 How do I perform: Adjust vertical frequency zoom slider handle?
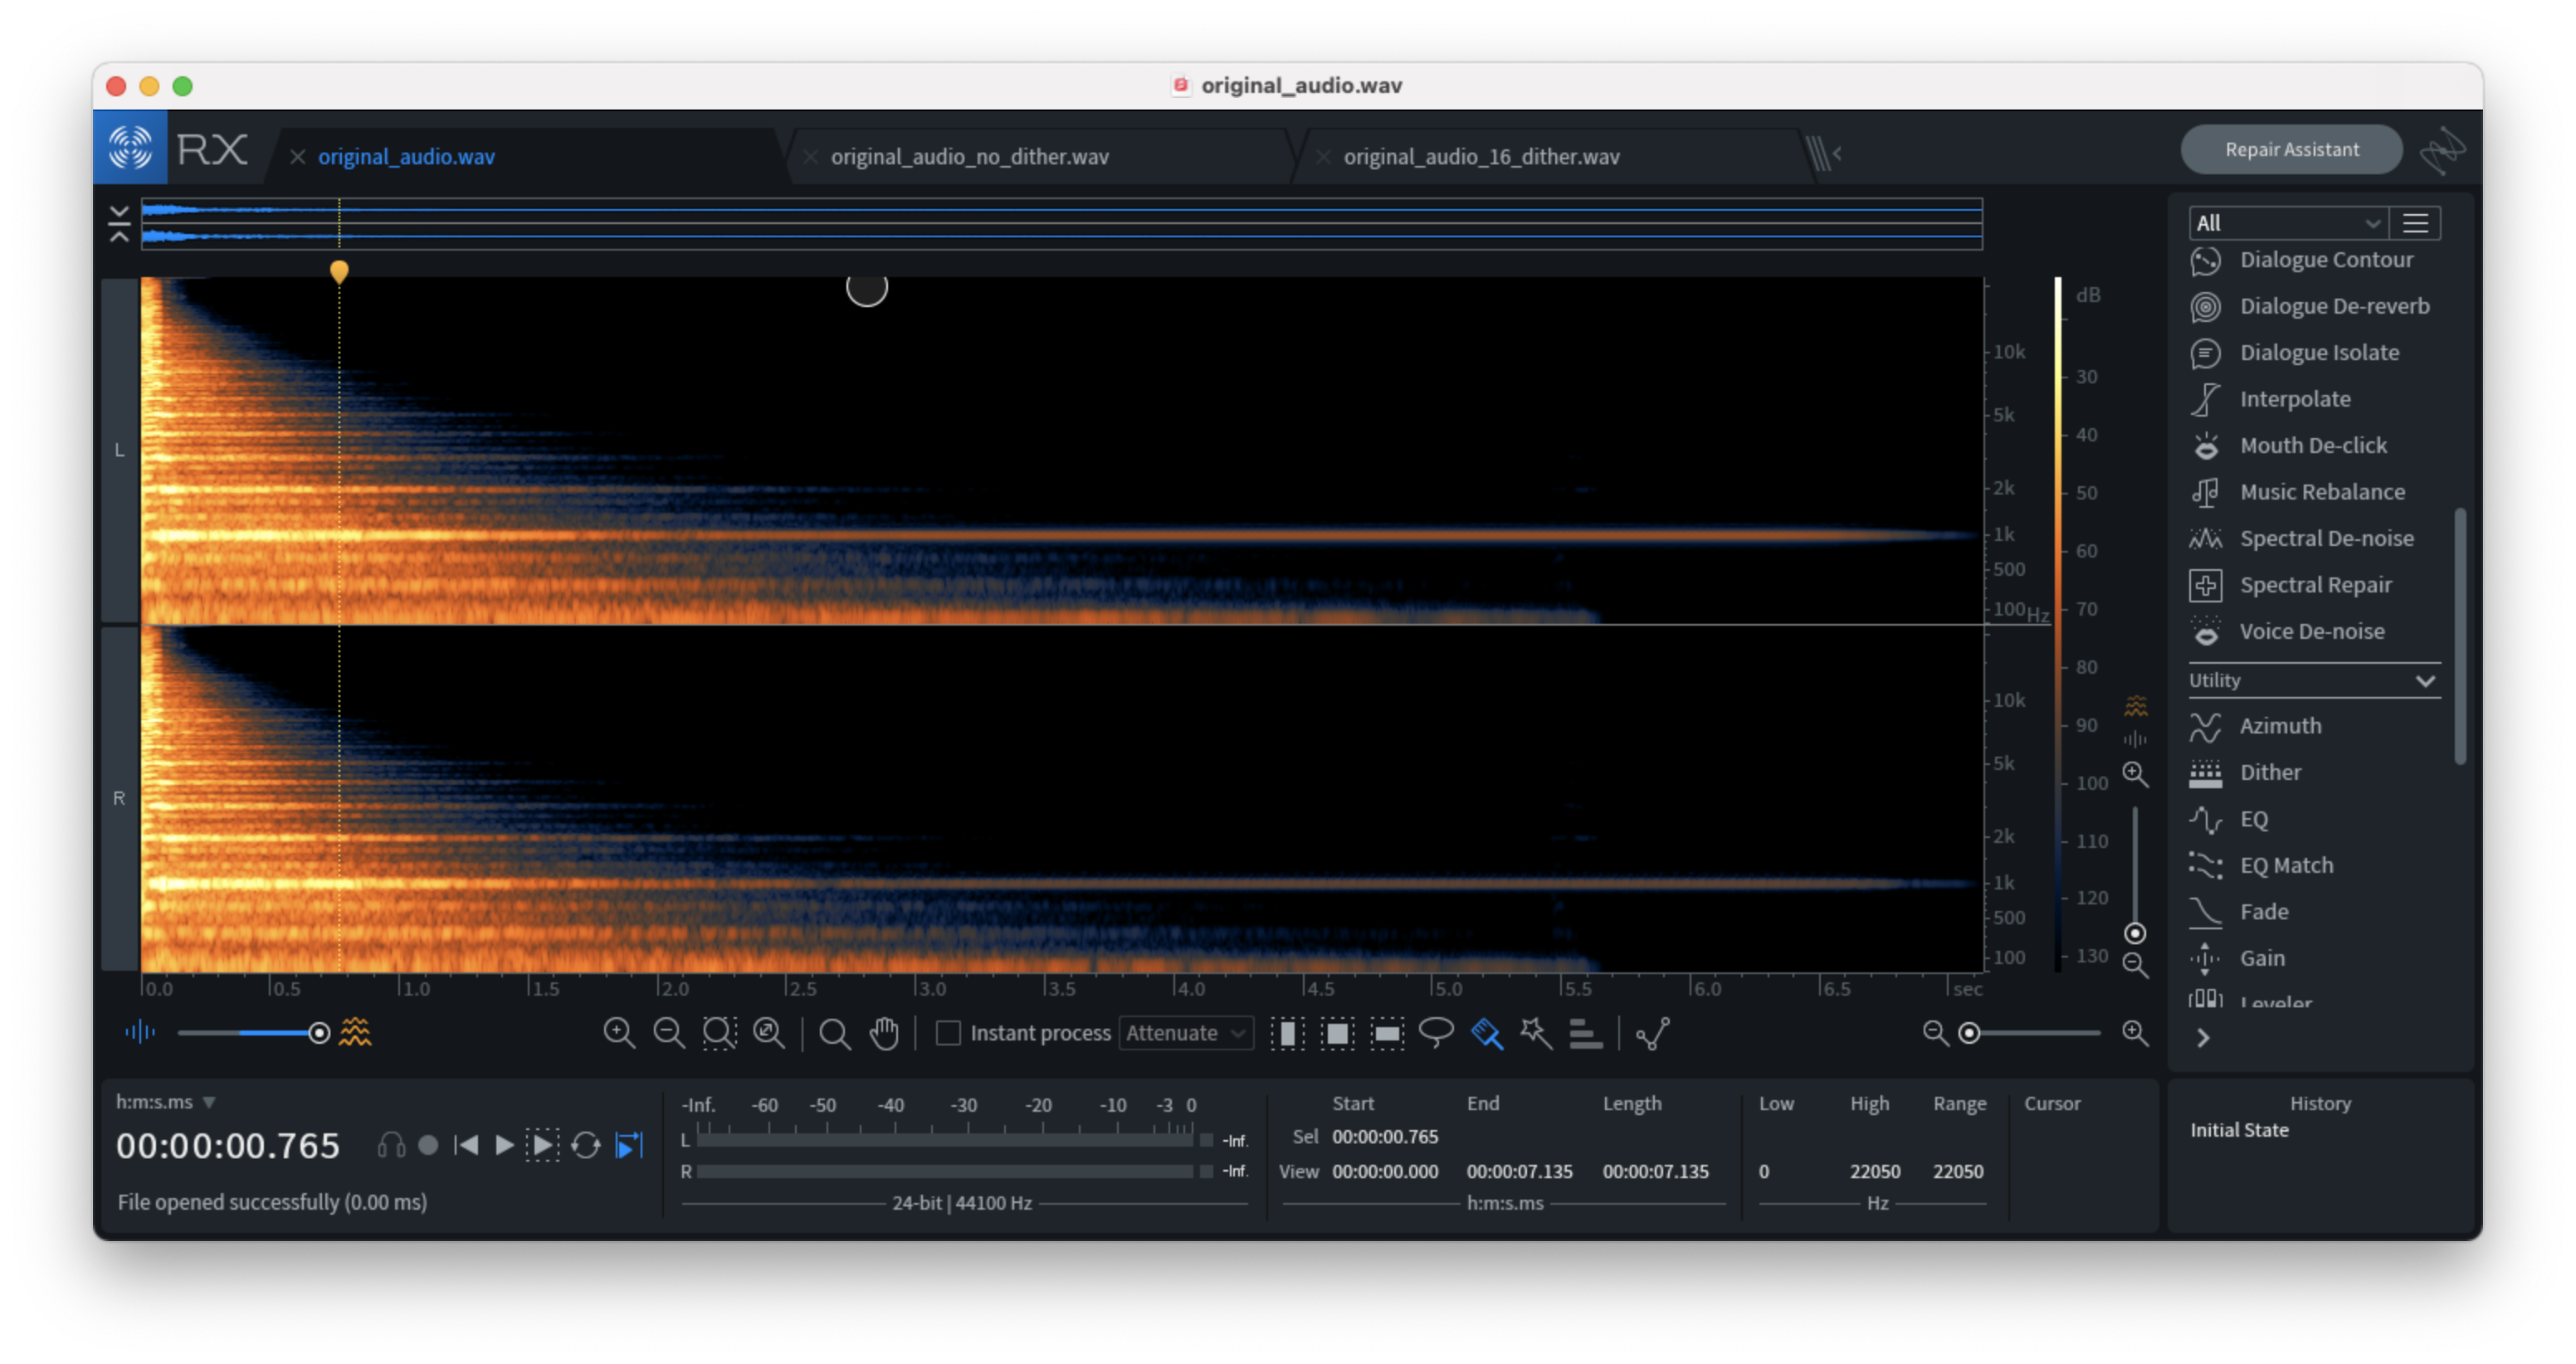pyautogui.click(x=2135, y=934)
